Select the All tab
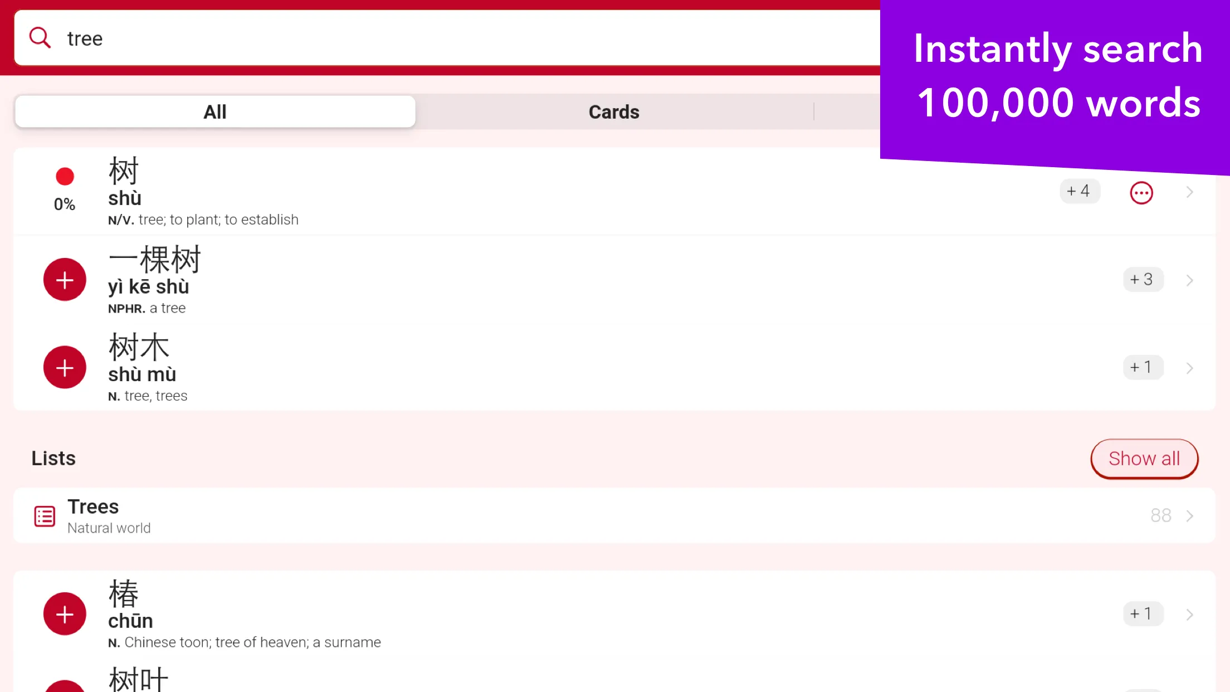Viewport: 1230px width, 692px height. 214,111
